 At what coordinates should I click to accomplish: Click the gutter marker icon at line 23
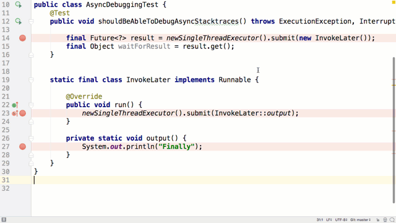click(x=15, y=113)
